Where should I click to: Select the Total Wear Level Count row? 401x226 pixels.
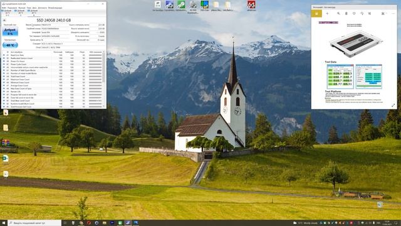tap(53, 100)
